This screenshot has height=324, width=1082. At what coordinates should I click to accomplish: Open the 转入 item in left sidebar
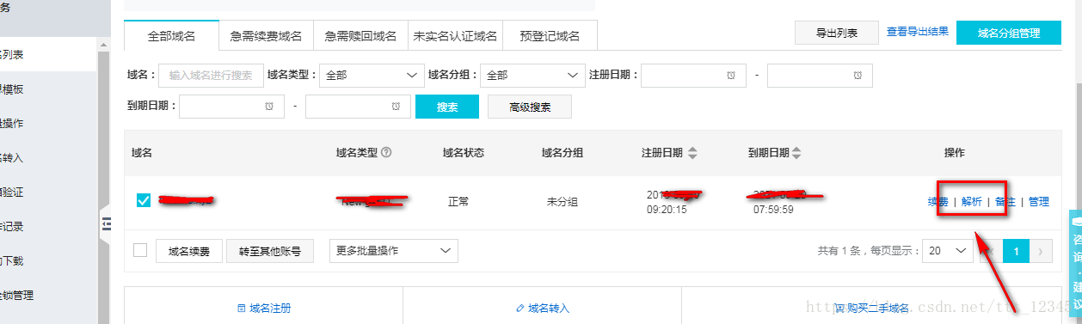pos(49,157)
